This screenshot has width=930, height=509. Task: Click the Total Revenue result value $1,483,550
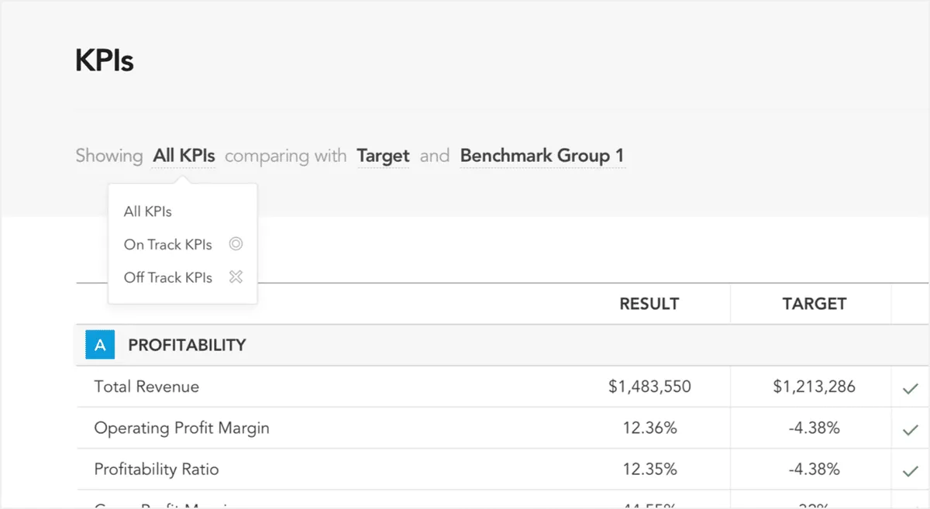pyautogui.click(x=649, y=387)
